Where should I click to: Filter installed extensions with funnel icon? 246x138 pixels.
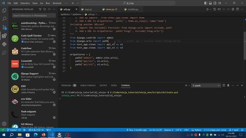click(x=40, y=9)
